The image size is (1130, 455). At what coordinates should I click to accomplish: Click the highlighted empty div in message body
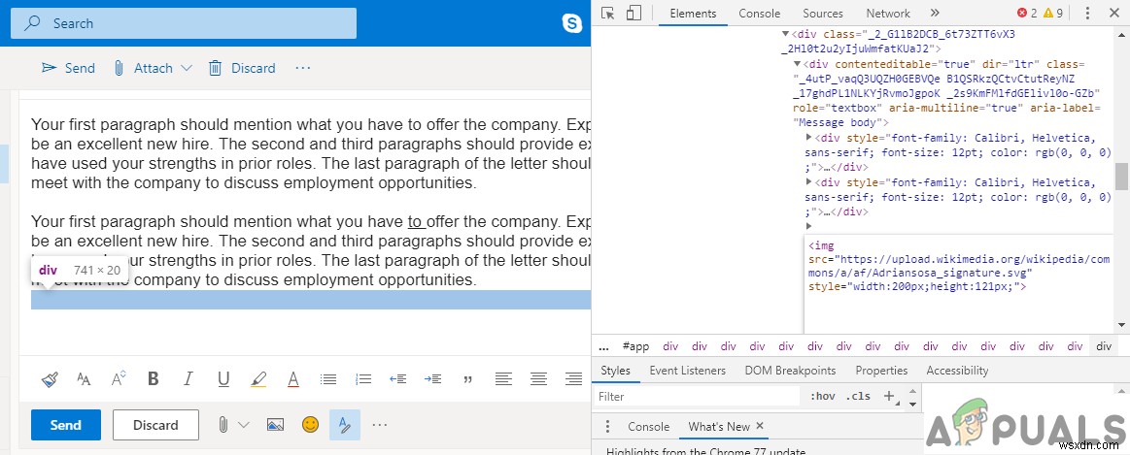(311, 300)
